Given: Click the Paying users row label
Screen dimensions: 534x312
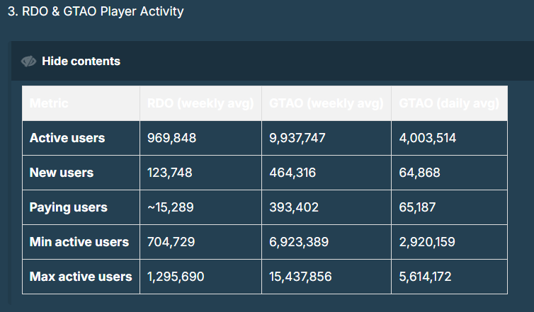Looking at the screenshot, I should pos(69,207).
